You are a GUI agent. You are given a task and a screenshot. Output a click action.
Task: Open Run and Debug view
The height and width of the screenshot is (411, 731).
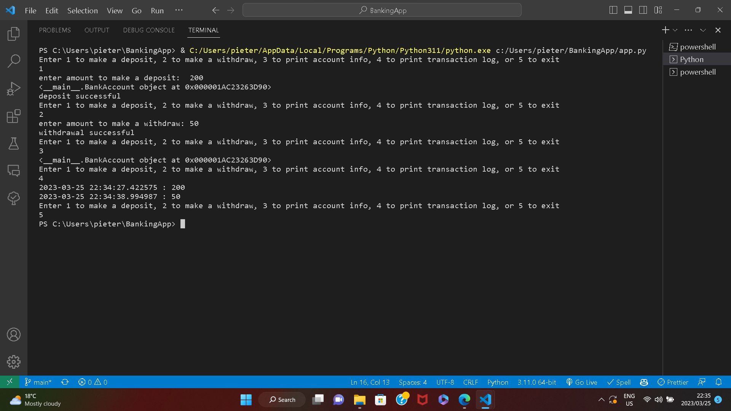(14, 89)
